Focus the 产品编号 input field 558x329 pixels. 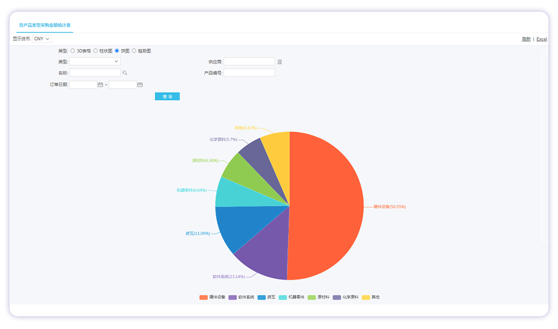249,73
